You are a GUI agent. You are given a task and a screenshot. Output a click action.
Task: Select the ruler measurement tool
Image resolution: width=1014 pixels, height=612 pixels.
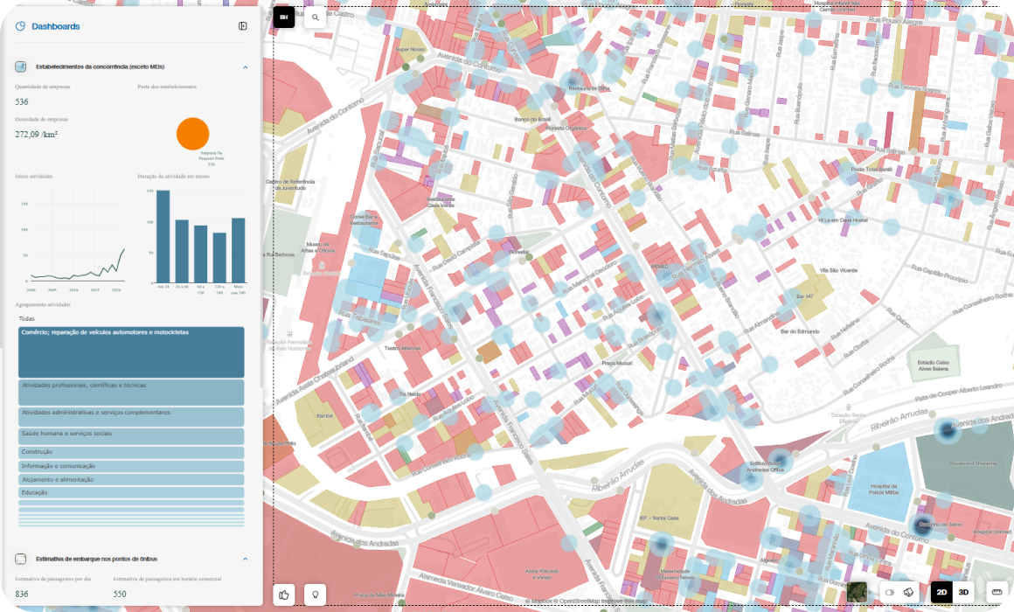[994, 593]
